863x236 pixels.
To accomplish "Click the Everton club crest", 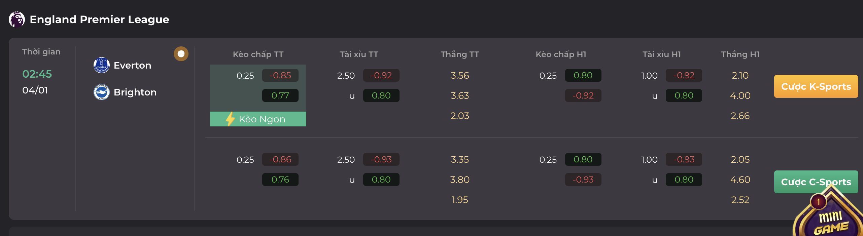I will click(x=101, y=65).
